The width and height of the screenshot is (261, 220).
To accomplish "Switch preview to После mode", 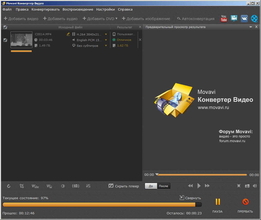I will tap(163, 186).
